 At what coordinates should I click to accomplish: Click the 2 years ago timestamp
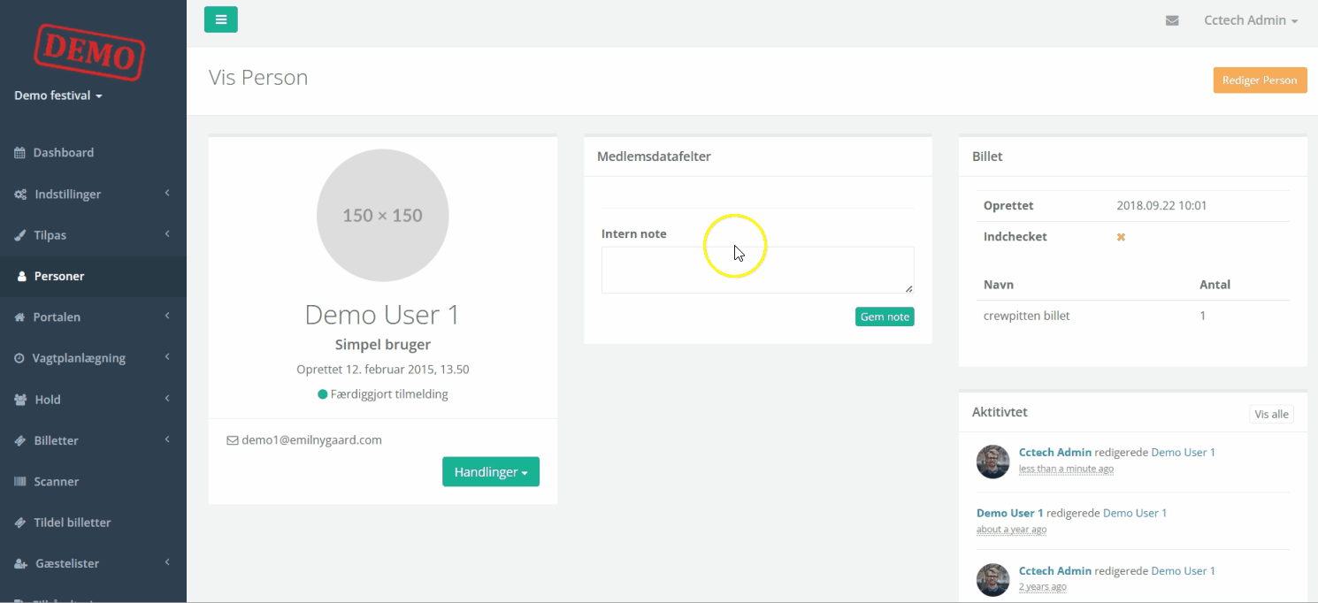click(x=1042, y=587)
